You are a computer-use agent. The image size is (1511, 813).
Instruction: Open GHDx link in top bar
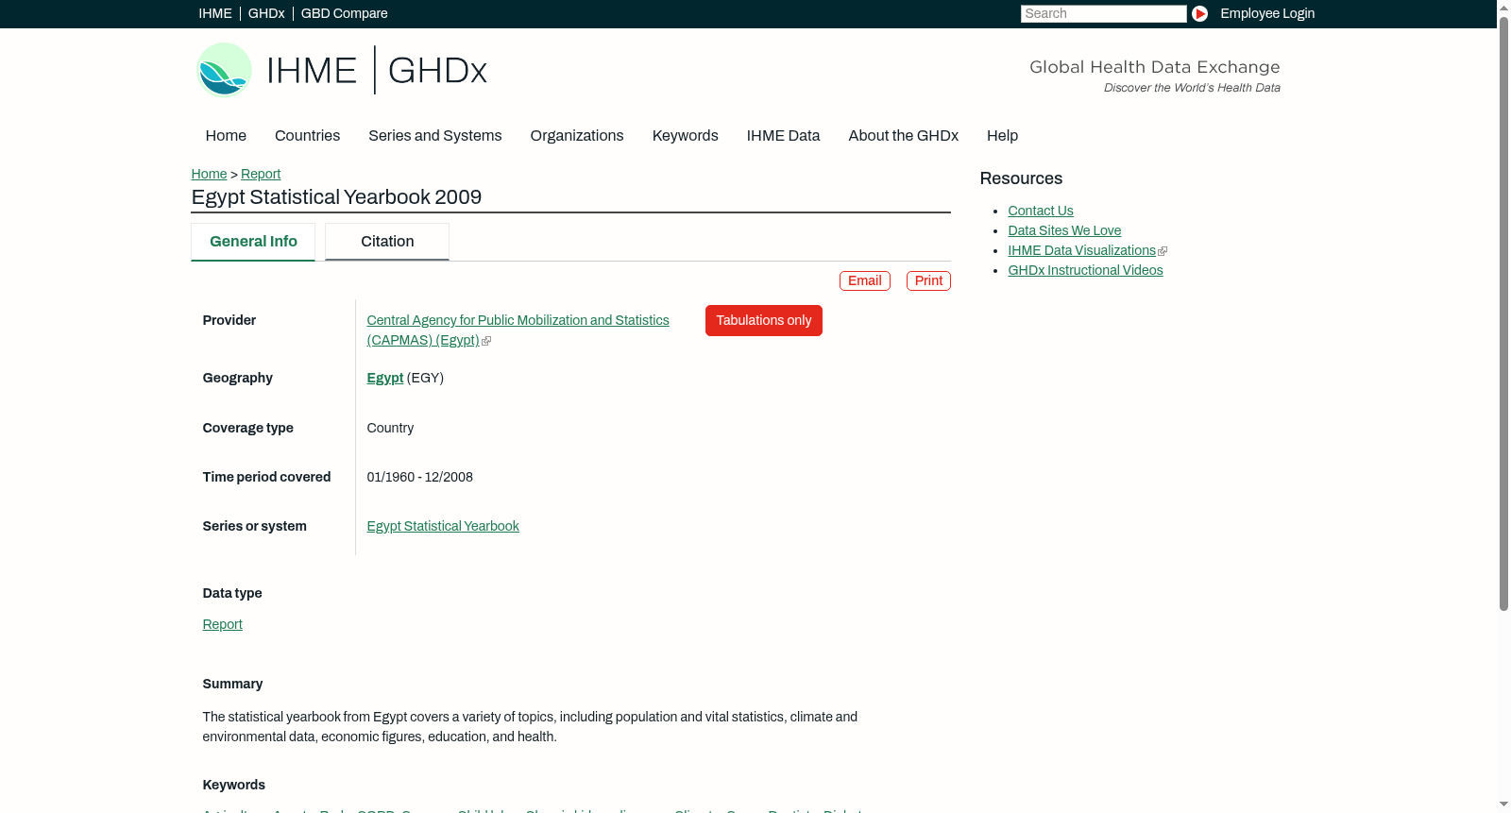[x=266, y=13]
